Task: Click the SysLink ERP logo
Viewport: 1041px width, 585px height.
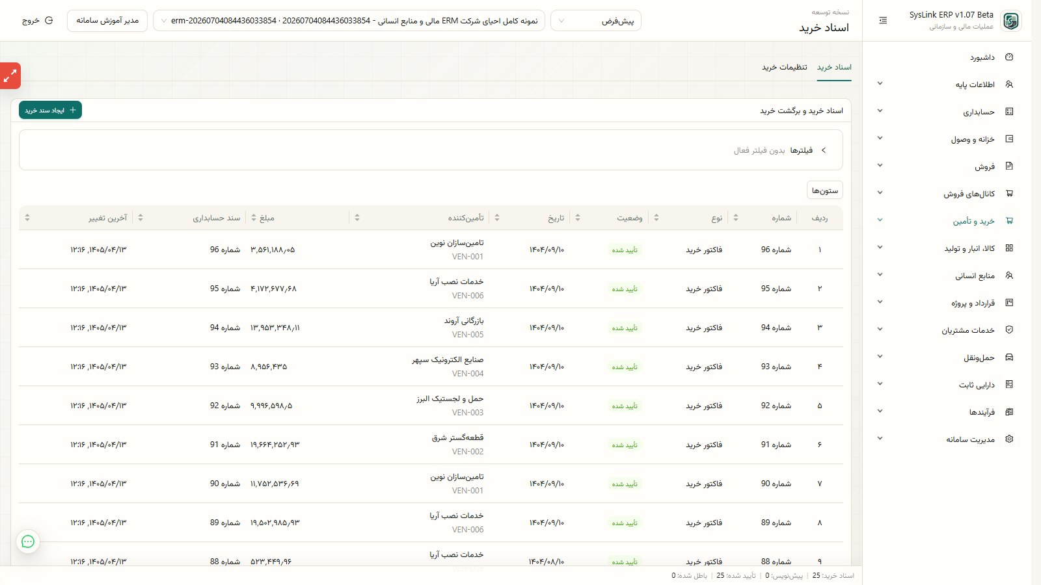Action: 1010,21
